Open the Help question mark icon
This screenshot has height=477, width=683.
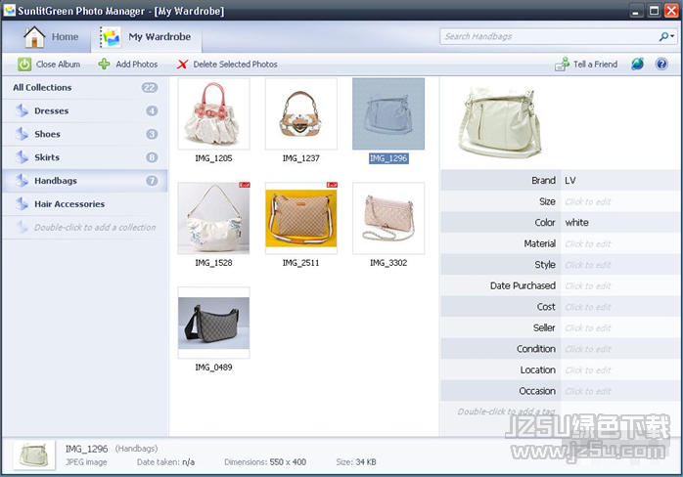[661, 65]
